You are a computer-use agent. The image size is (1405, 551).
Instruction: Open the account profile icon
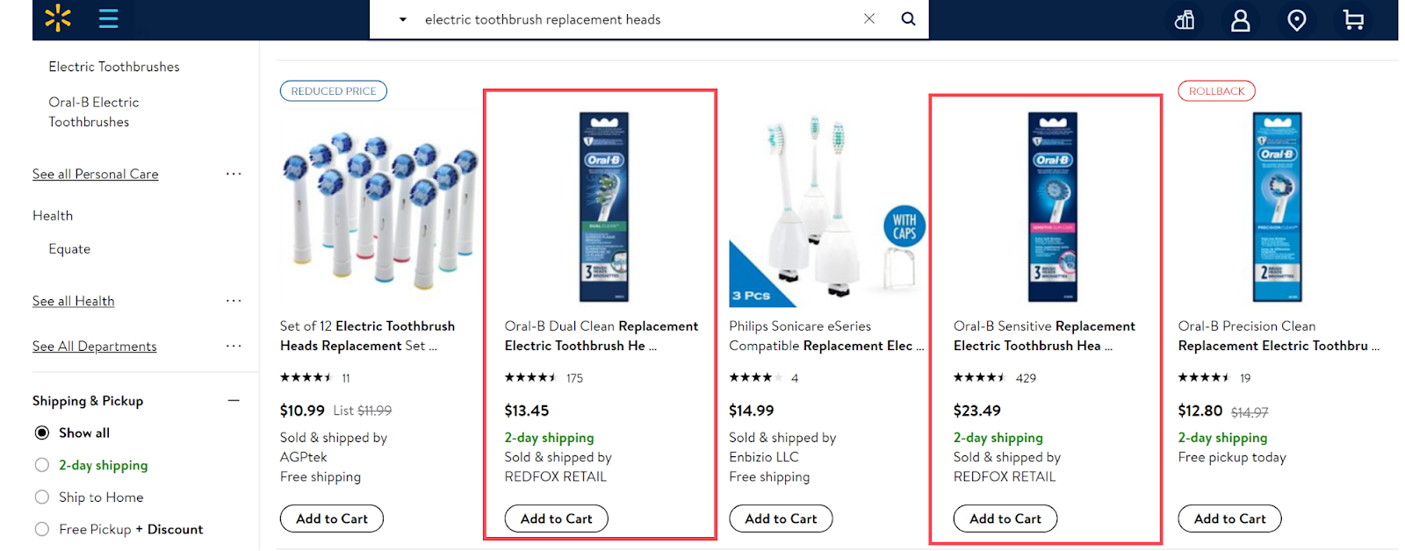pos(1240,19)
